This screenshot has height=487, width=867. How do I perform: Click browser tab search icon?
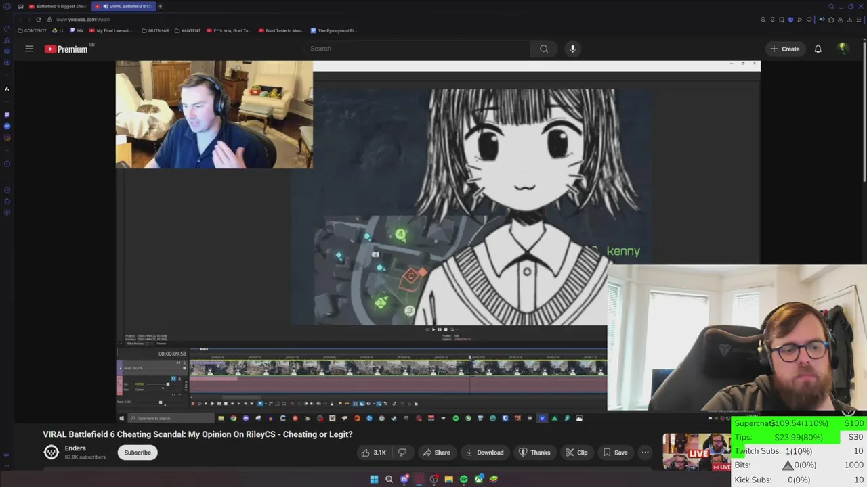tap(831, 6)
